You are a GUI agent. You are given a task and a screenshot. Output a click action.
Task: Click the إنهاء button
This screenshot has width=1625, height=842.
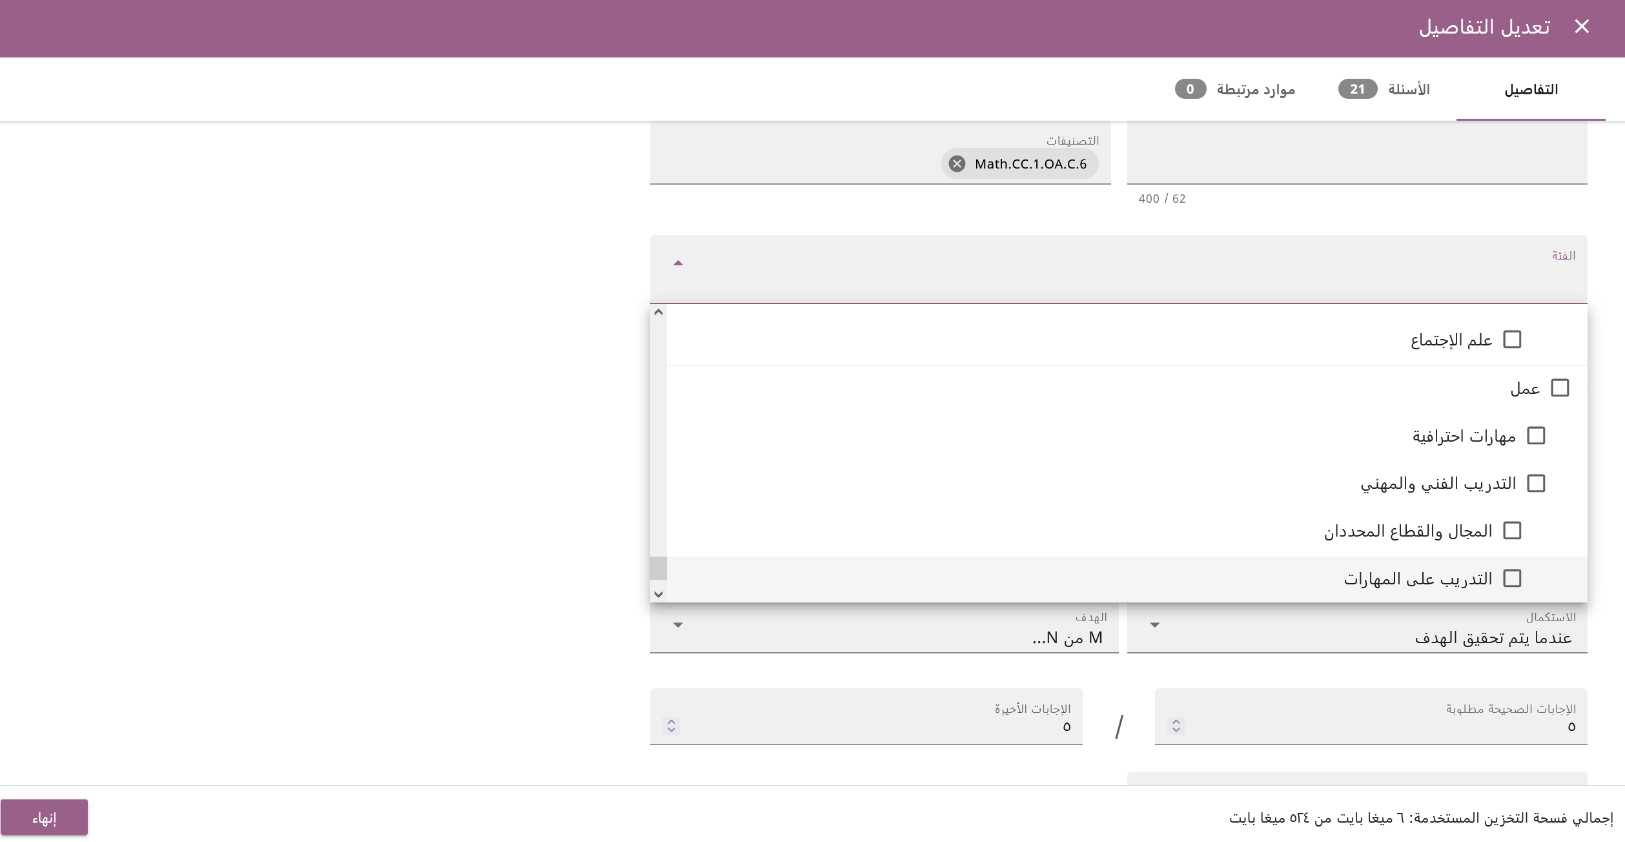coord(44,817)
